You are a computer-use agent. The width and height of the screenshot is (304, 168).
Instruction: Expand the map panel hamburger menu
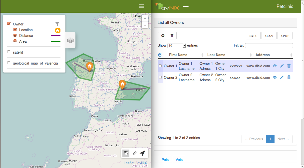click(x=141, y=6)
